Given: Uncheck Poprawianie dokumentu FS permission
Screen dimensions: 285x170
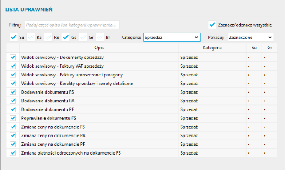Looking at the screenshot, I should coord(13,118).
